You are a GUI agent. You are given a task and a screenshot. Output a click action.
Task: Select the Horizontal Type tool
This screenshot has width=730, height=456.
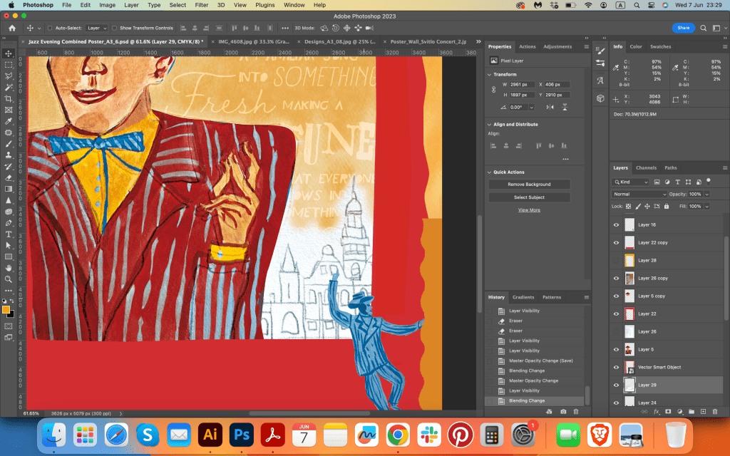click(9, 234)
